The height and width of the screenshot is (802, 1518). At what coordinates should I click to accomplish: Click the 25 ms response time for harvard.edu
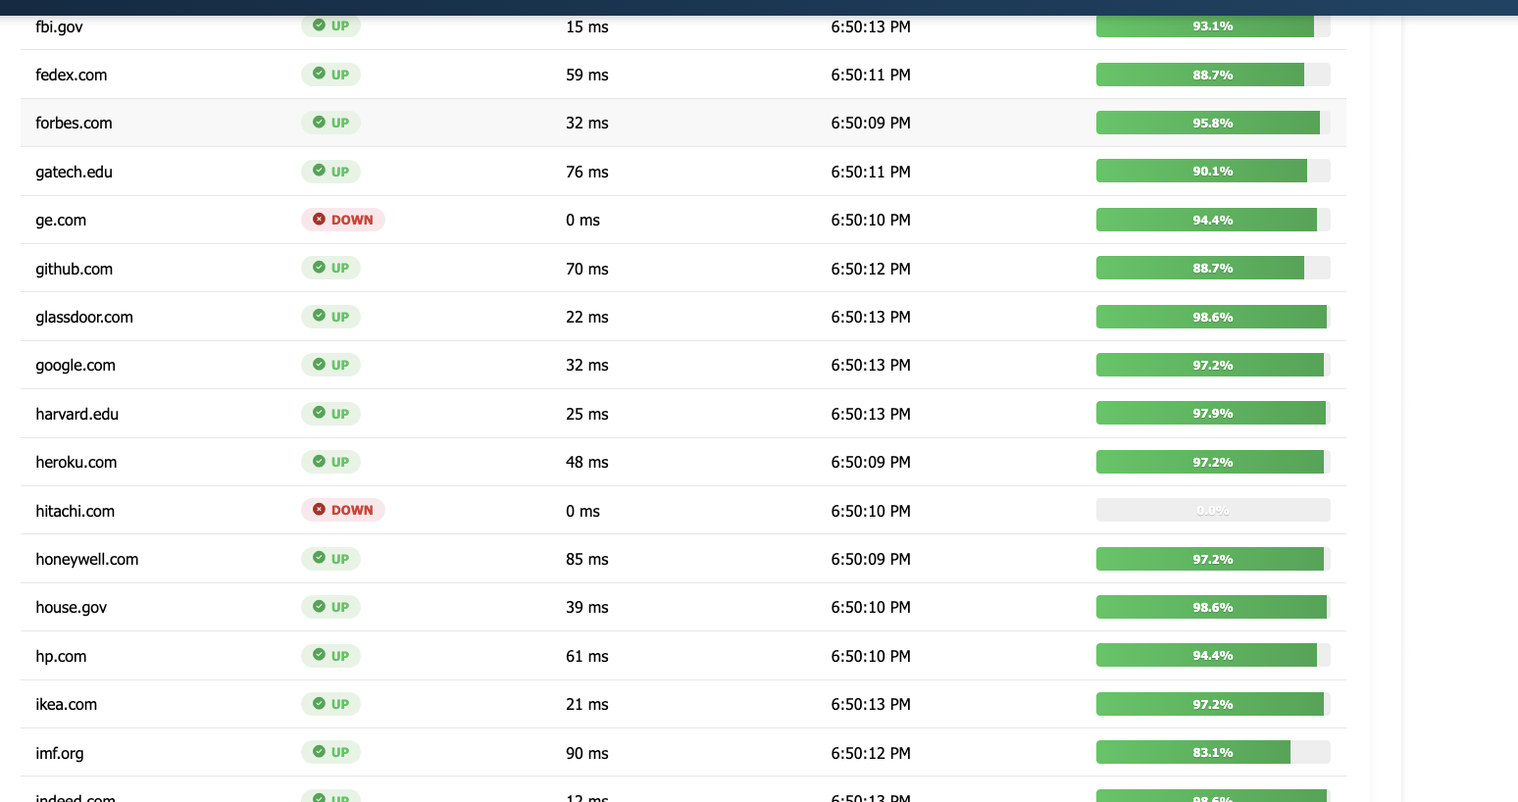586,414
